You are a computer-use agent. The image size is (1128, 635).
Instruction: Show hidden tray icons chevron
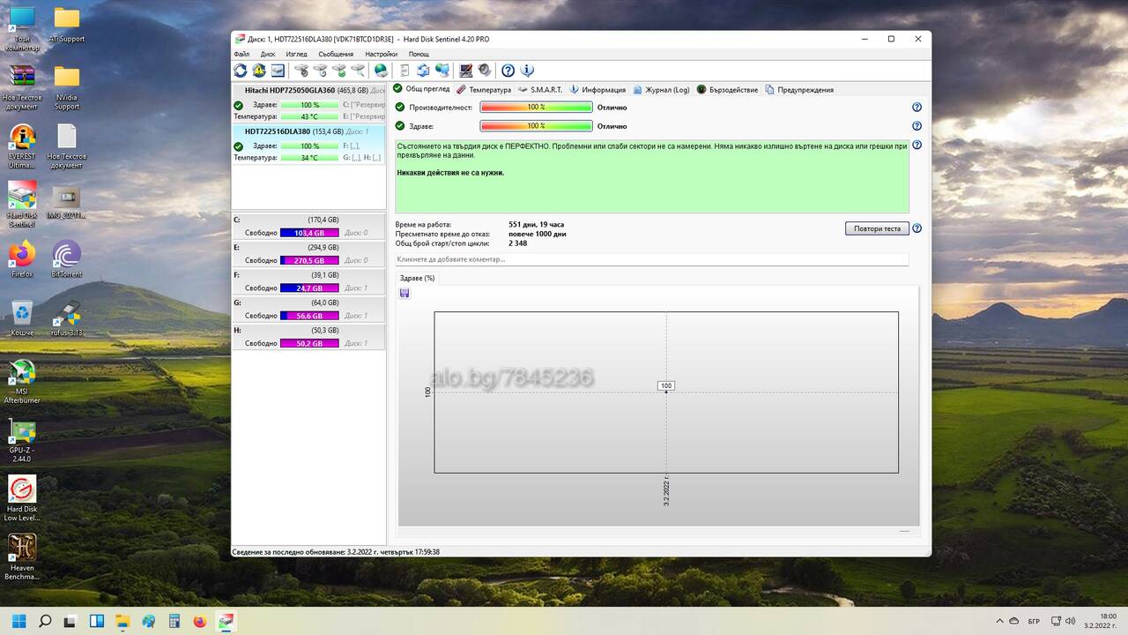click(x=999, y=621)
